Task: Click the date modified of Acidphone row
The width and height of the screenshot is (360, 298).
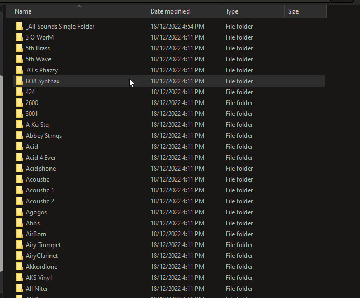Action: 177,169
